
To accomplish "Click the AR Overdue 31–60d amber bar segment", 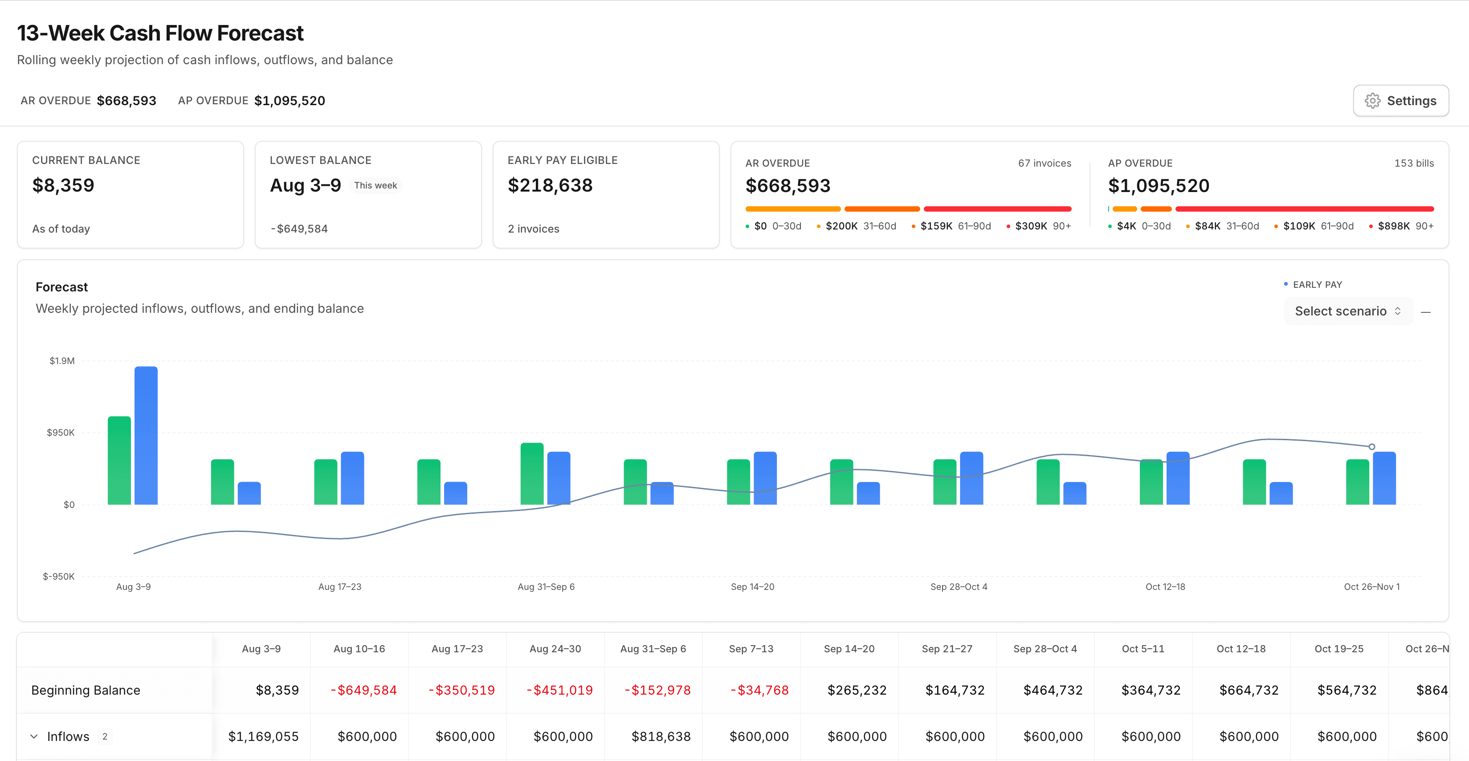I will 793,209.
